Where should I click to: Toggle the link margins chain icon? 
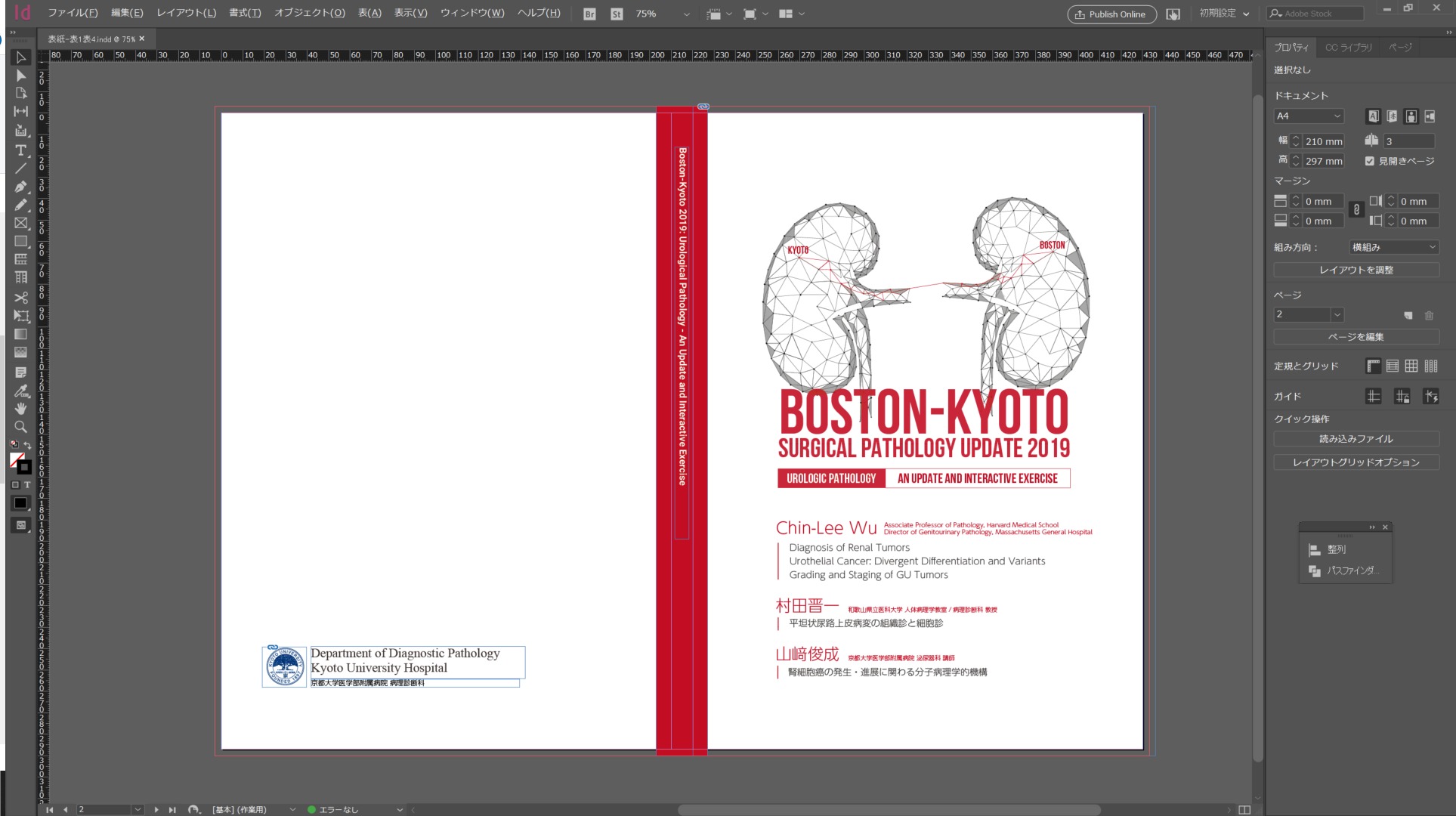pyautogui.click(x=1357, y=211)
